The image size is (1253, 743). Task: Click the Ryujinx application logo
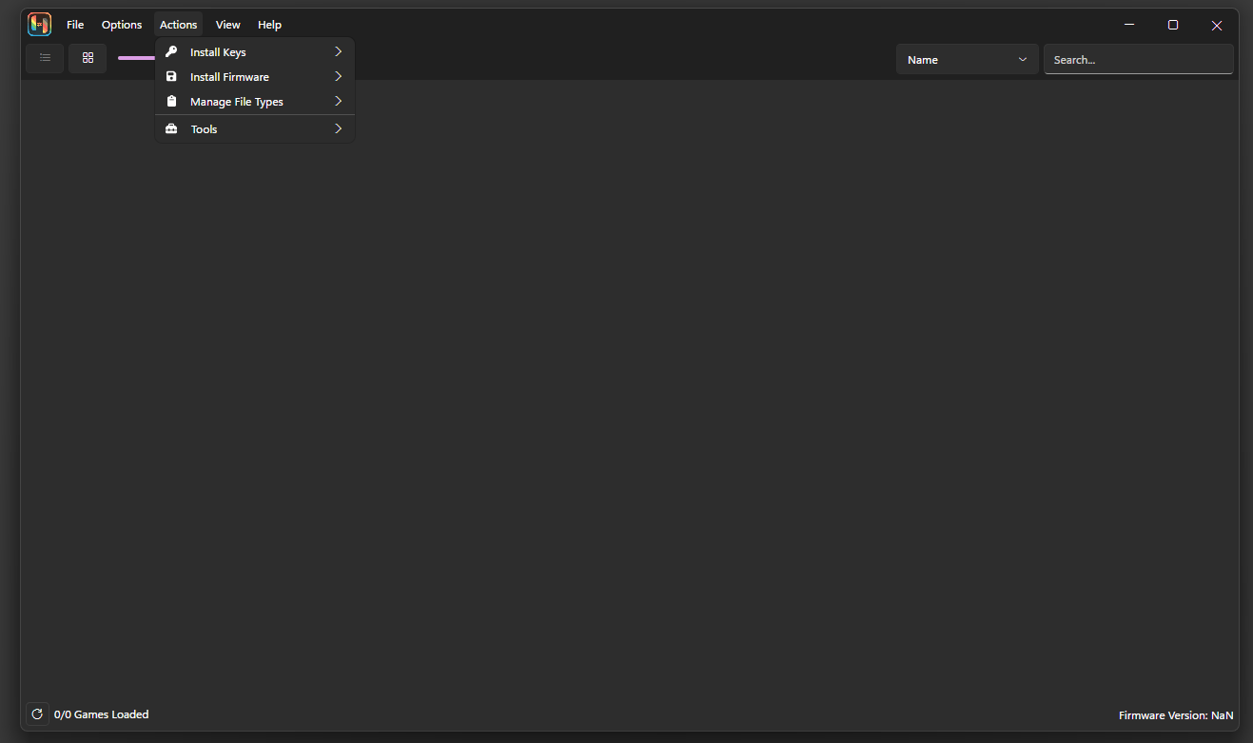coord(38,24)
